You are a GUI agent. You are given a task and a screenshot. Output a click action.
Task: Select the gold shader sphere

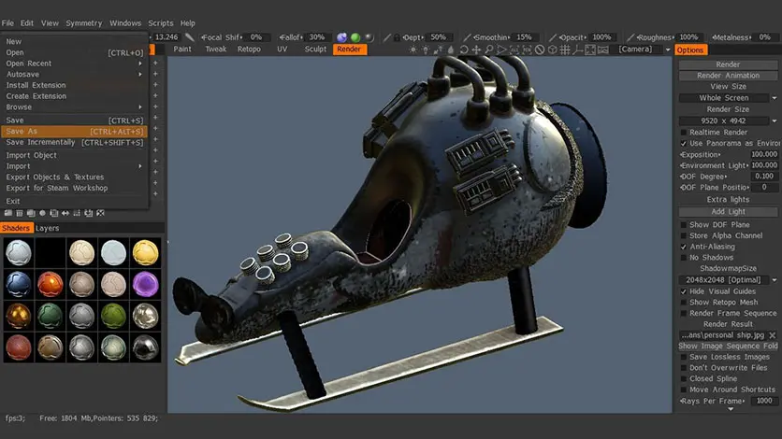click(x=145, y=253)
